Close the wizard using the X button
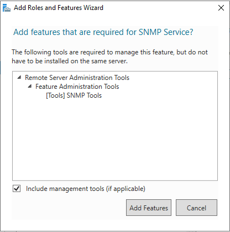The width and height of the screenshot is (230, 232). [221, 8]
